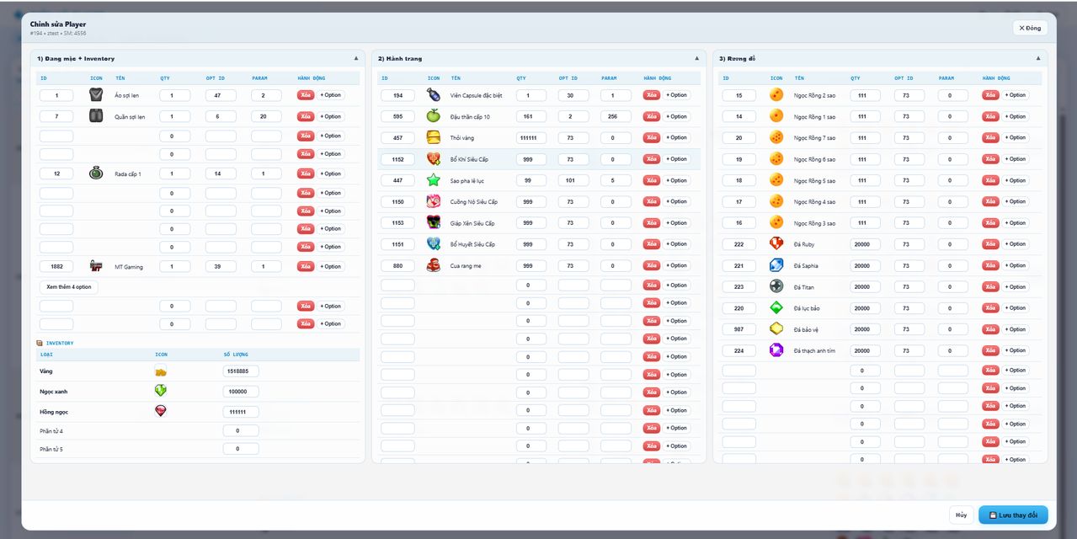Click the Vàng gold icon

[161, 371]
